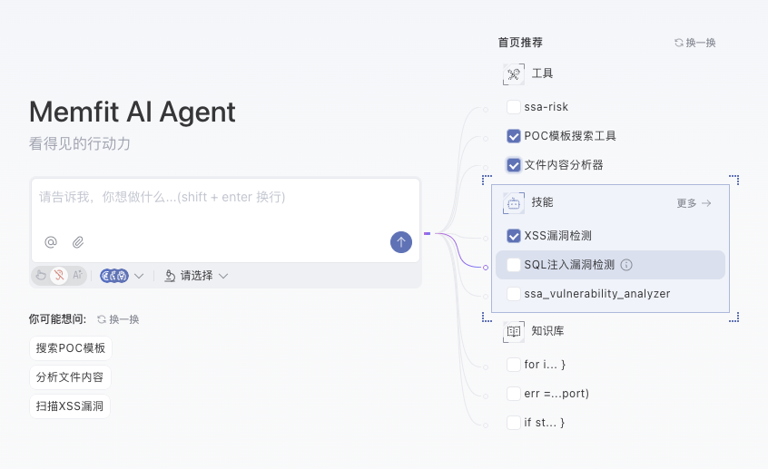Viewport: 768px width, 469px height.
Task: Uncheck the POC模板搜索工具 checkbox
Action: point(514,136)
